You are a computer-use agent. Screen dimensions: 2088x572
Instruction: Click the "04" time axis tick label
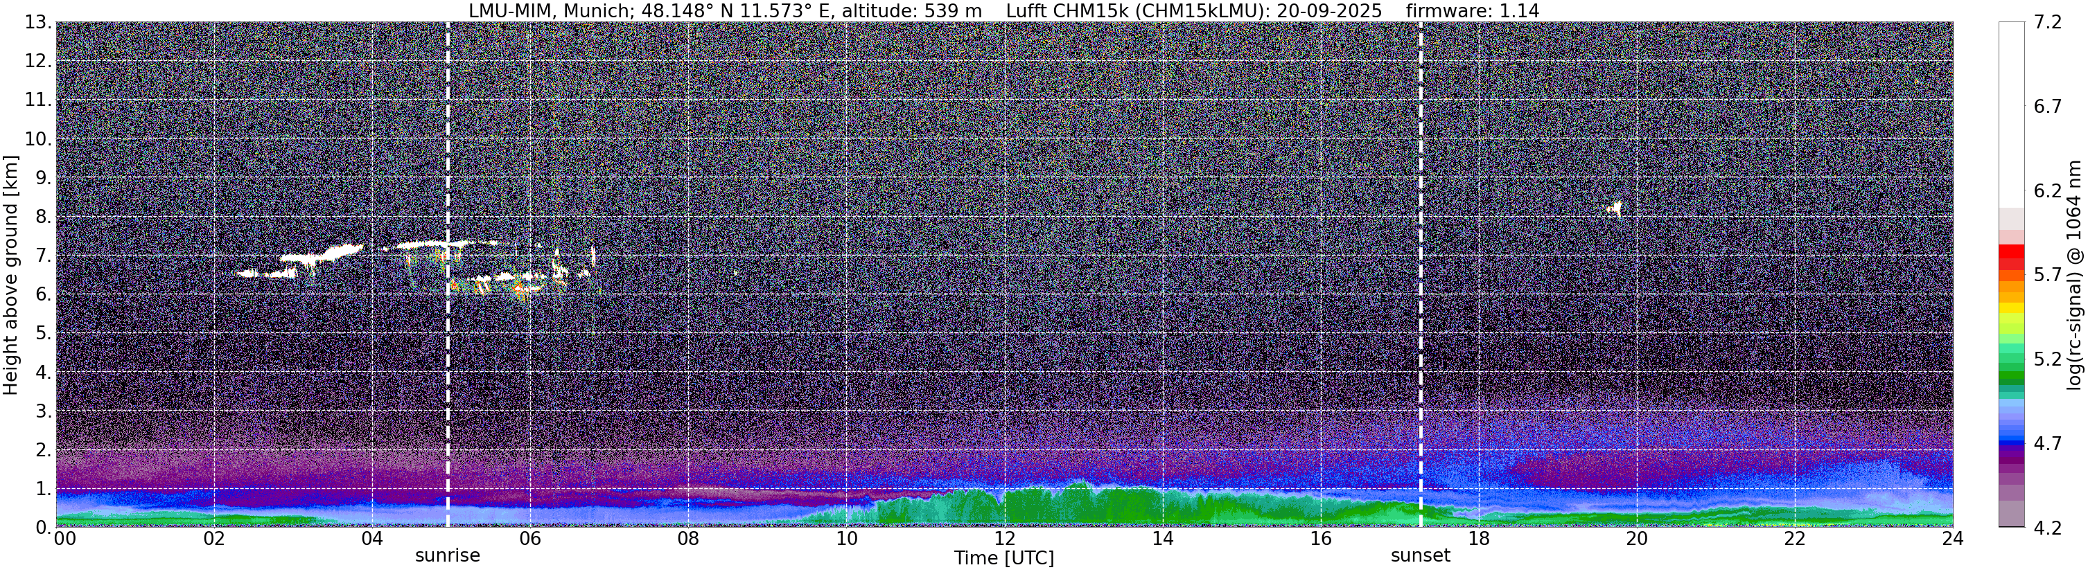click(x=372, y=539)
